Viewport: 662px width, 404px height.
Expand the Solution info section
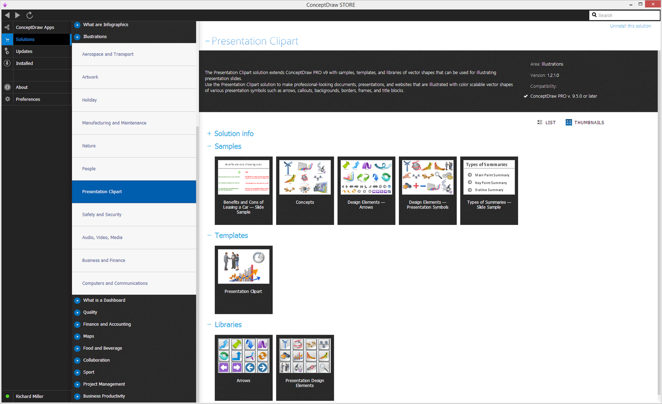coord(209,133)
